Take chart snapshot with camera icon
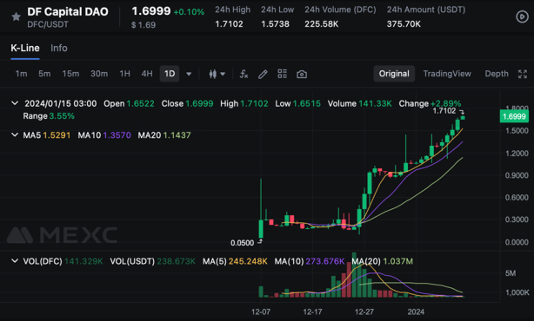This screenshot has width=534, height=321. [x=302, y=74]
